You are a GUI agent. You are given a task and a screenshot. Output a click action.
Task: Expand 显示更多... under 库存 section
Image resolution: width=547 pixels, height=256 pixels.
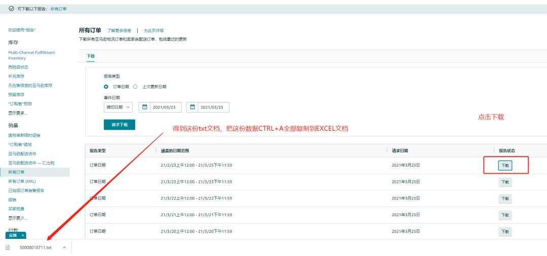click(x=18, y=113)
